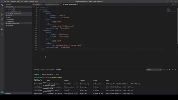Click the empty line 20 in the editor
This screenshot has height=100, width=178.
(x=102, y=49)
